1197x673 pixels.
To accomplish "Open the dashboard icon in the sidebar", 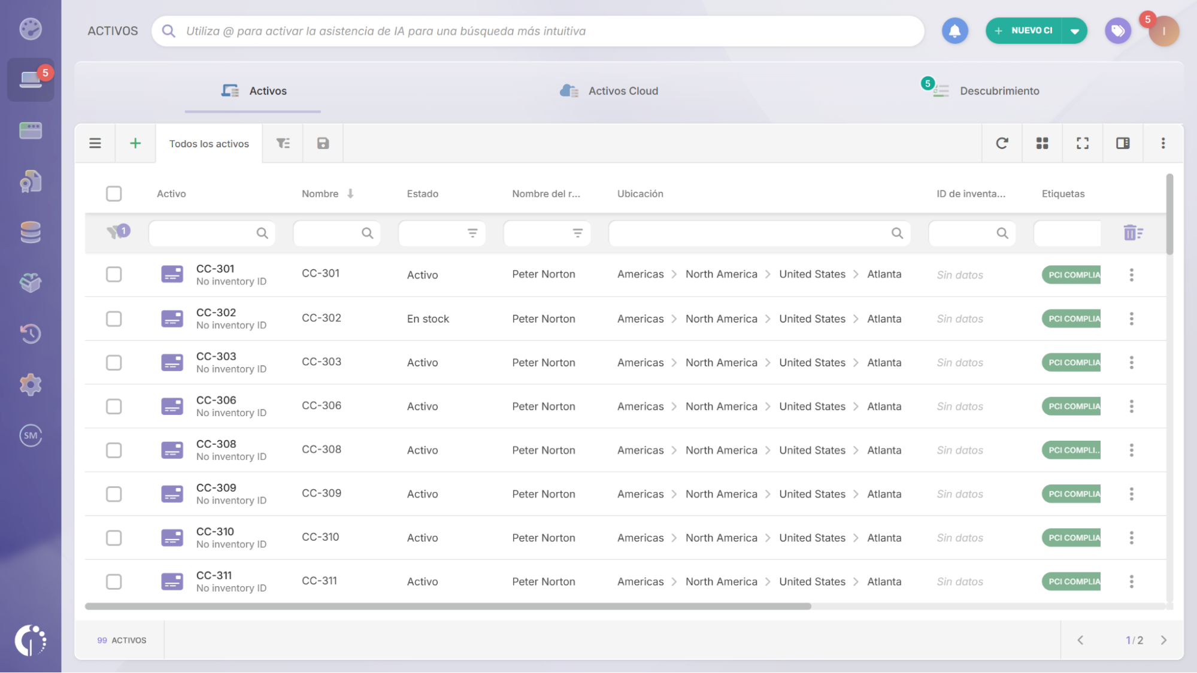I will click(x=31, y=29).
